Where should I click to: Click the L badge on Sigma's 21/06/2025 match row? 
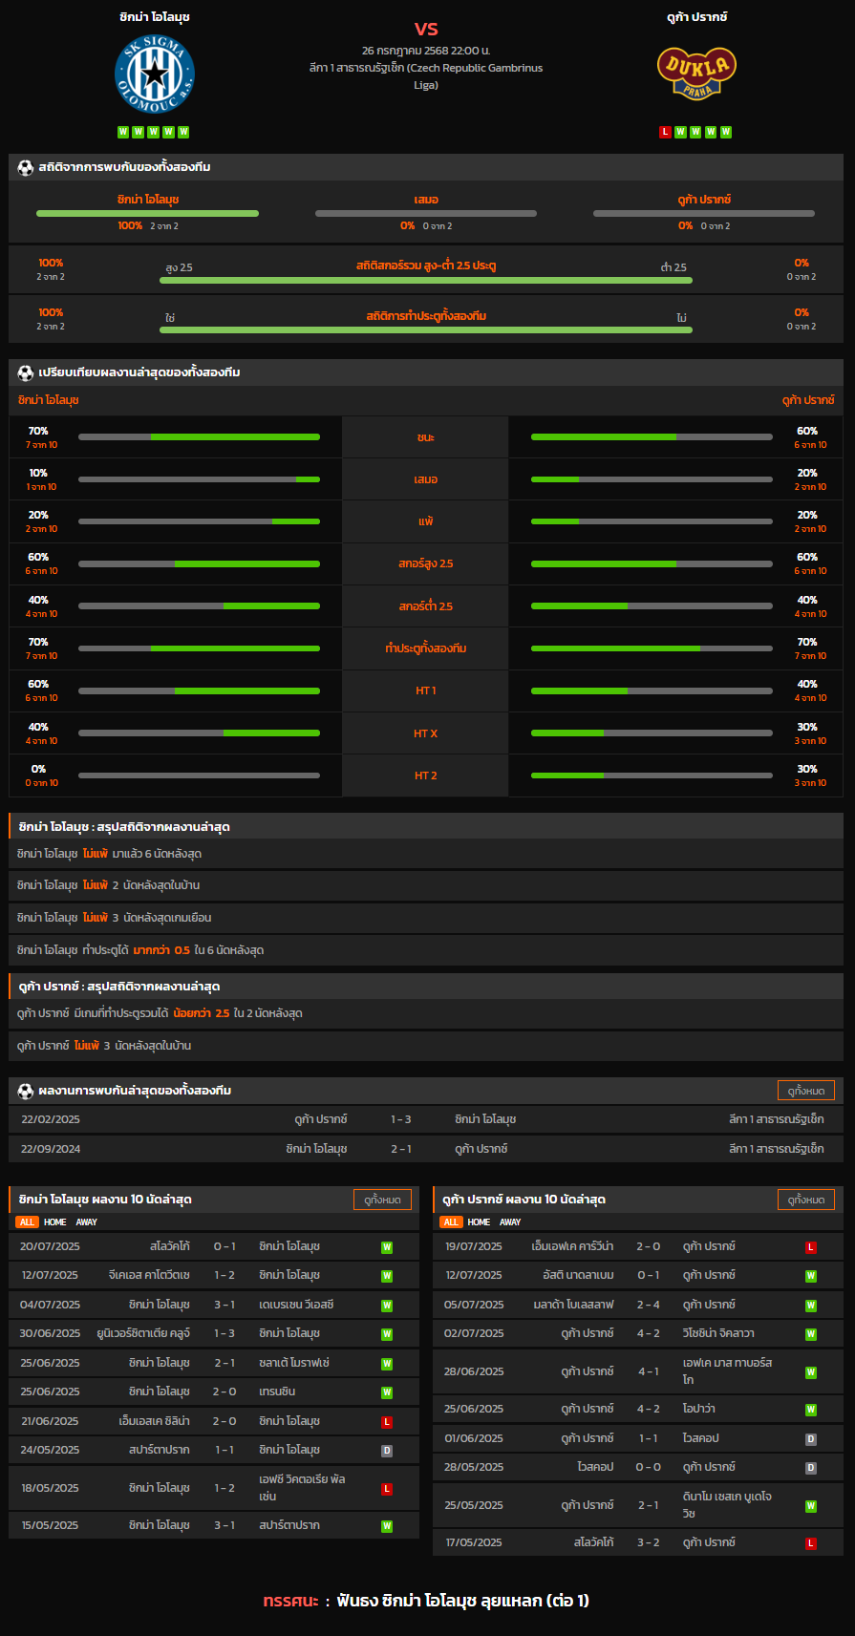point(387,1422)
